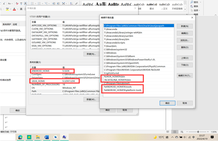The width and height of the screenshot is (218, 141).
Task: Click the Word zoom slider handle
Action: (198, 132)
